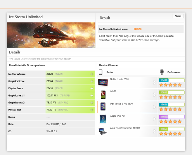Click the plus icon for Physics test
192x155 pixels.
pyautogui.click(x=92, y=110)
